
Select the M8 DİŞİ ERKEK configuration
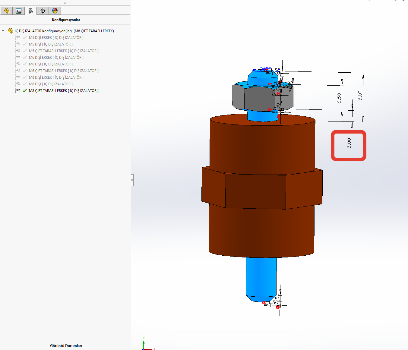coord(56,77)
